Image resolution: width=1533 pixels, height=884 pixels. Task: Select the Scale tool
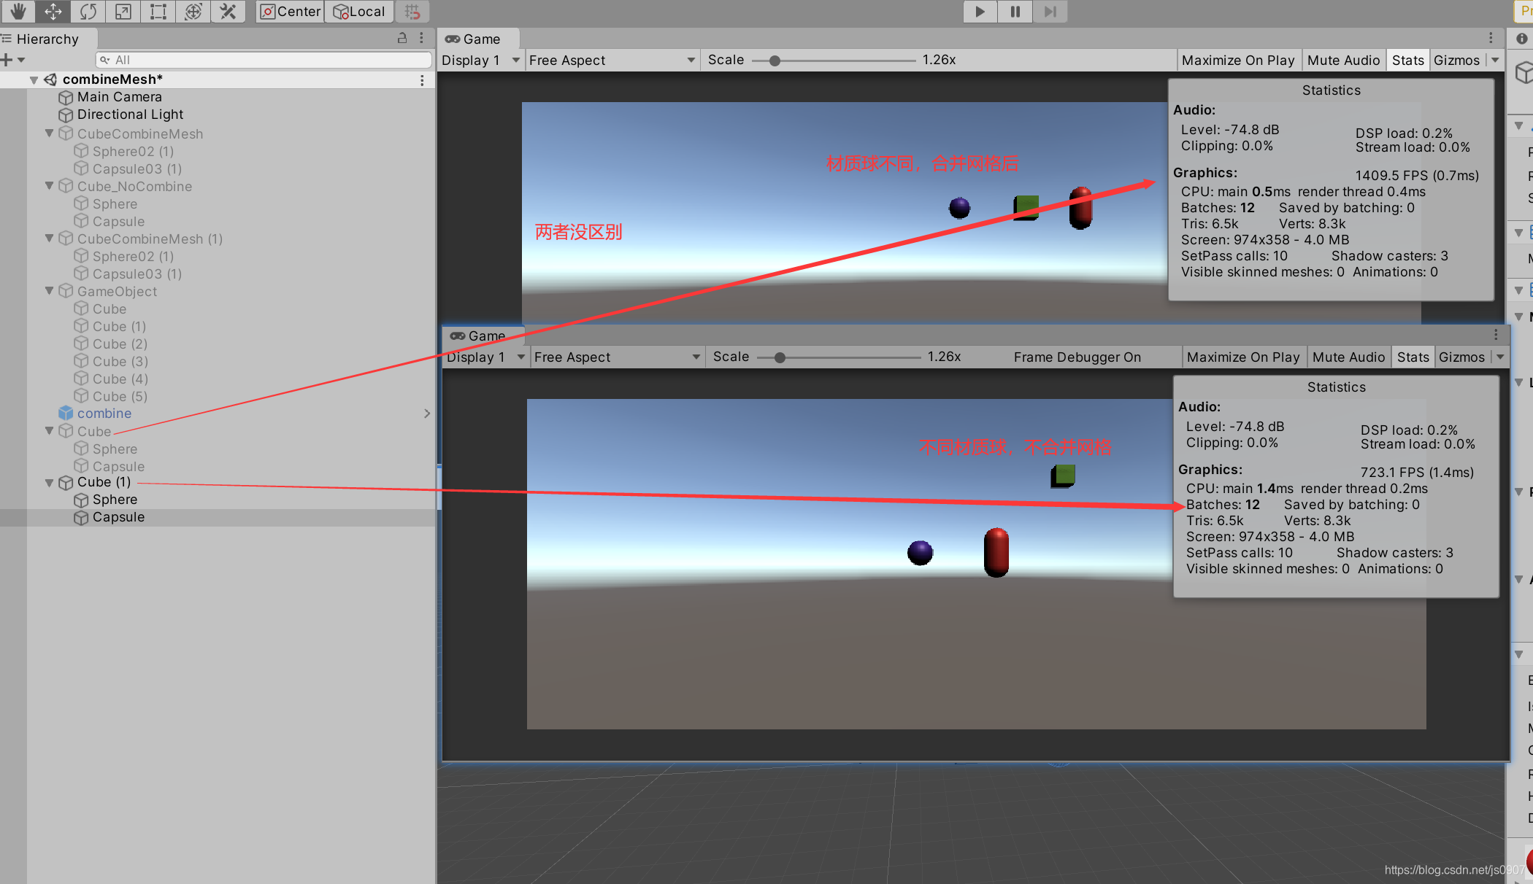(123, 11)
